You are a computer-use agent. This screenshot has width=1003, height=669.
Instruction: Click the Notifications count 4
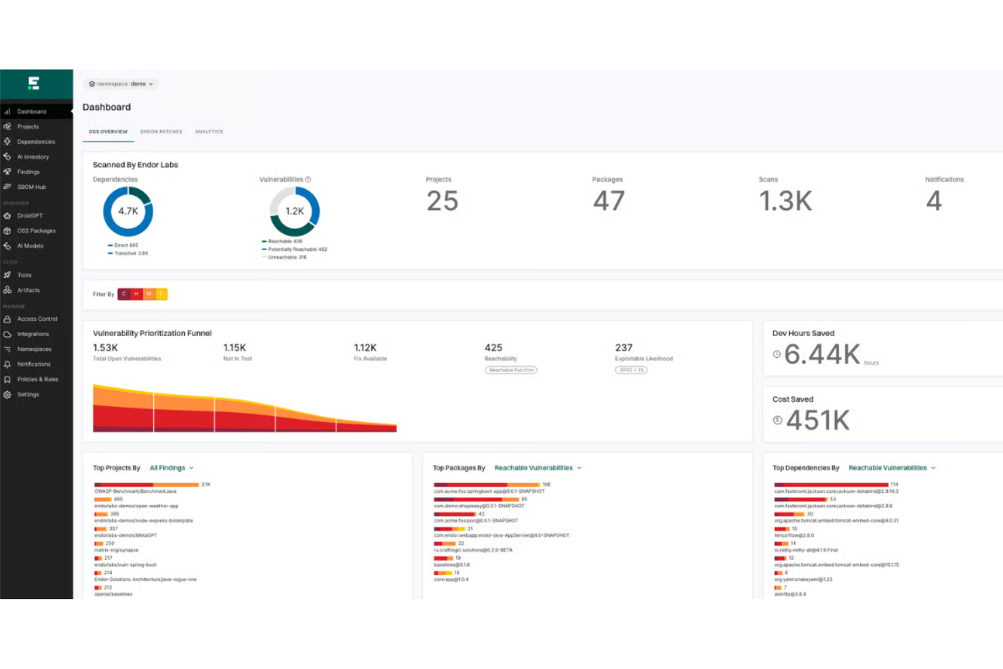click(x=934, y=201)
